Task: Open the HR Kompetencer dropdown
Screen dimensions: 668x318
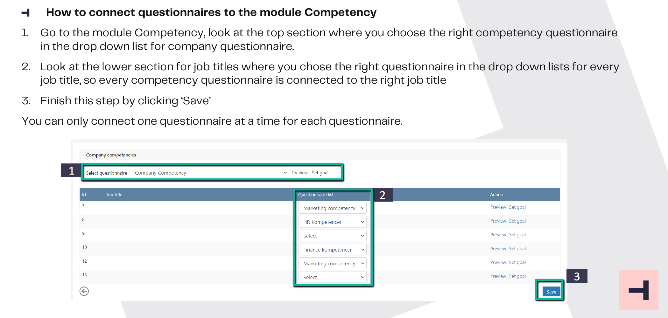Action: [332, 222]
